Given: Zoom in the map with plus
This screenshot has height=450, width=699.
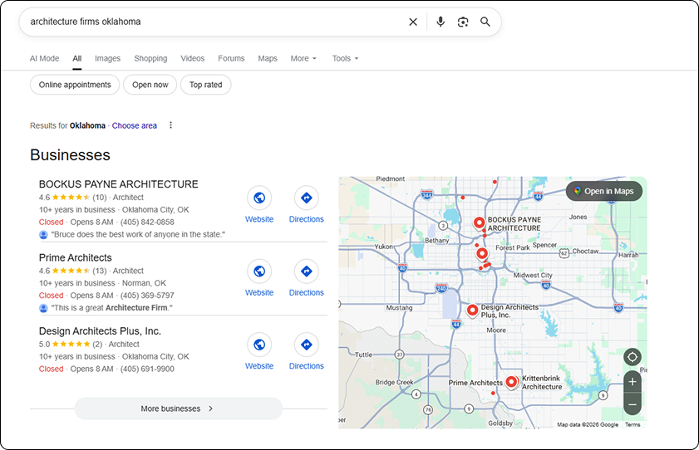Looking at the screenshot, I should point(633,382).
